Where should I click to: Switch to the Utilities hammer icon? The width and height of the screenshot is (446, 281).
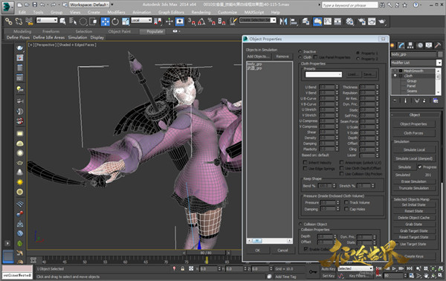438,45
